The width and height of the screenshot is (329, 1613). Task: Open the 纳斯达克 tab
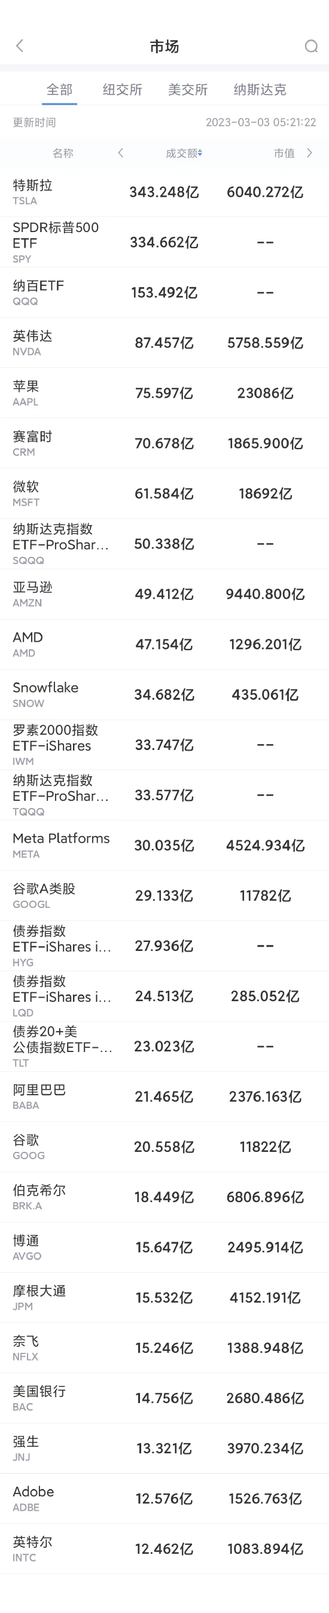click(x=260, y=90)
